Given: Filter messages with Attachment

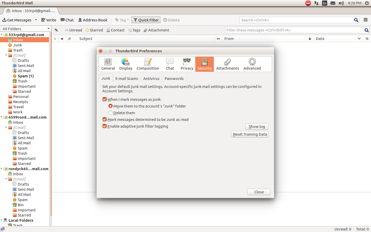Looking at the screenshot, I should pyautogui.click(x=156, y=30).
